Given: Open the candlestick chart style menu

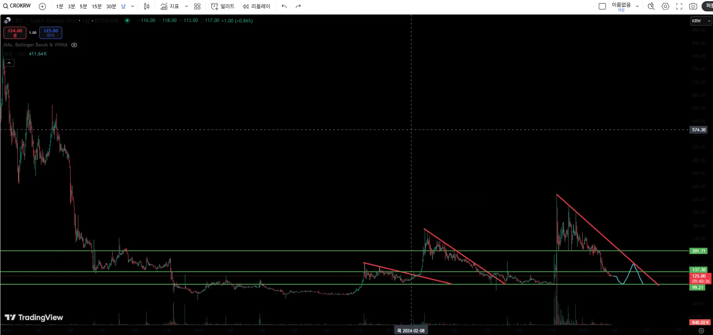Looking at the screenshot, I should pyautogui.click(x=146, y=6).
